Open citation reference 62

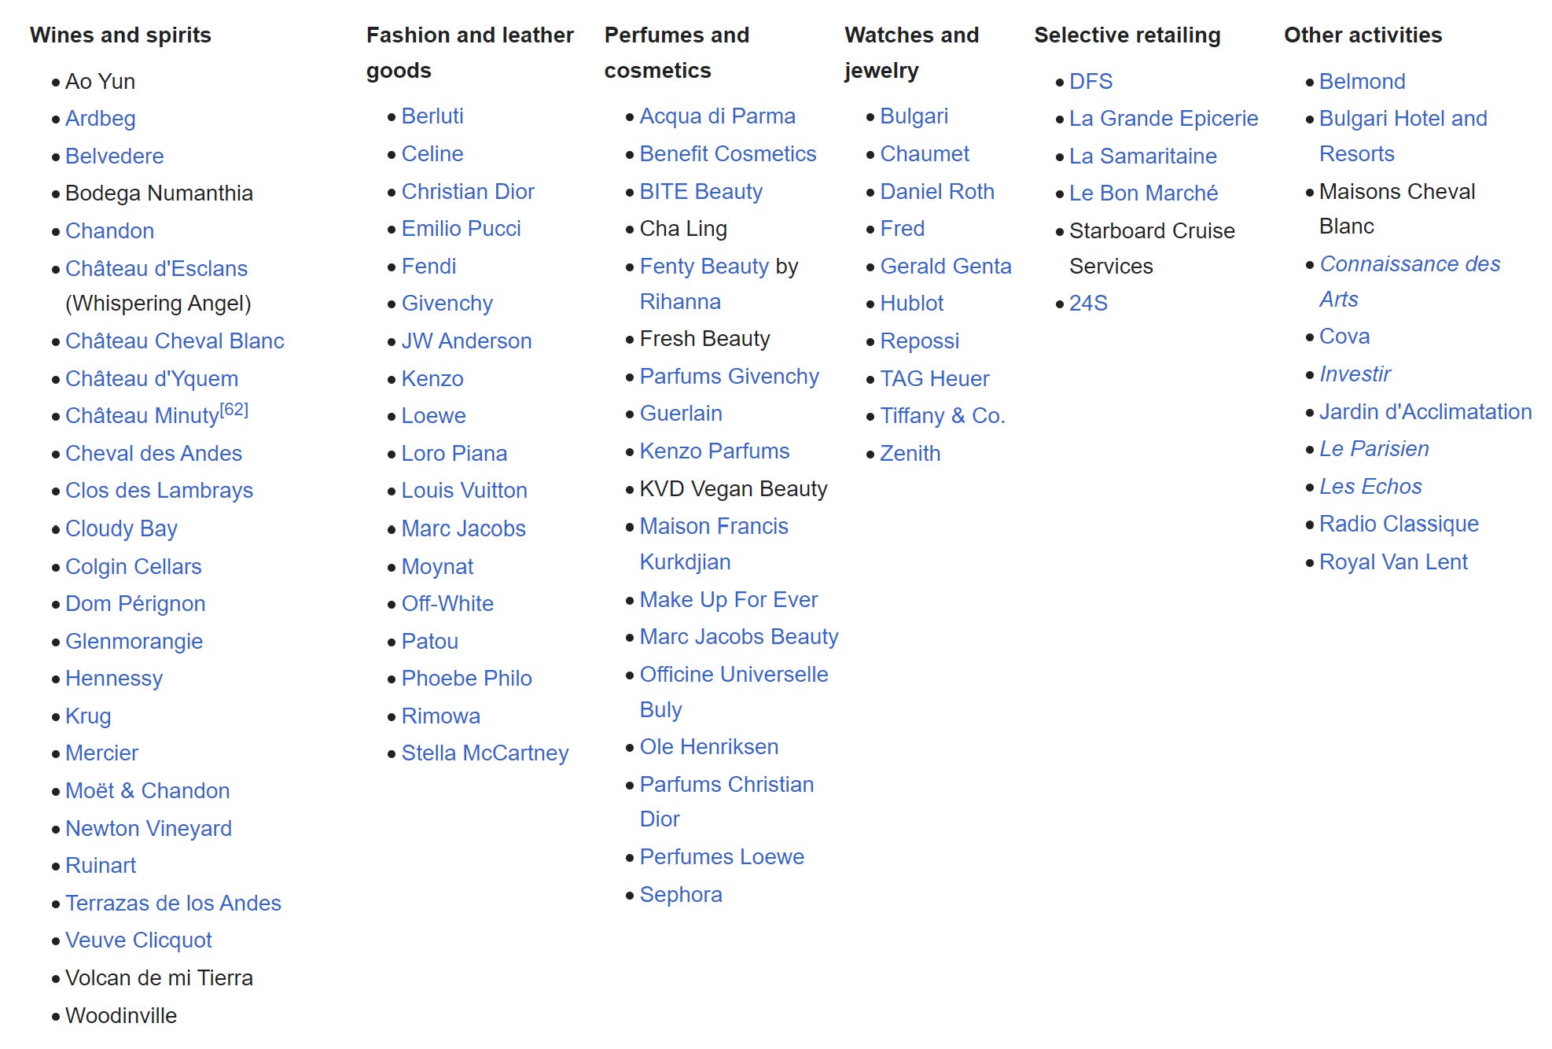[x=234, y=410]
